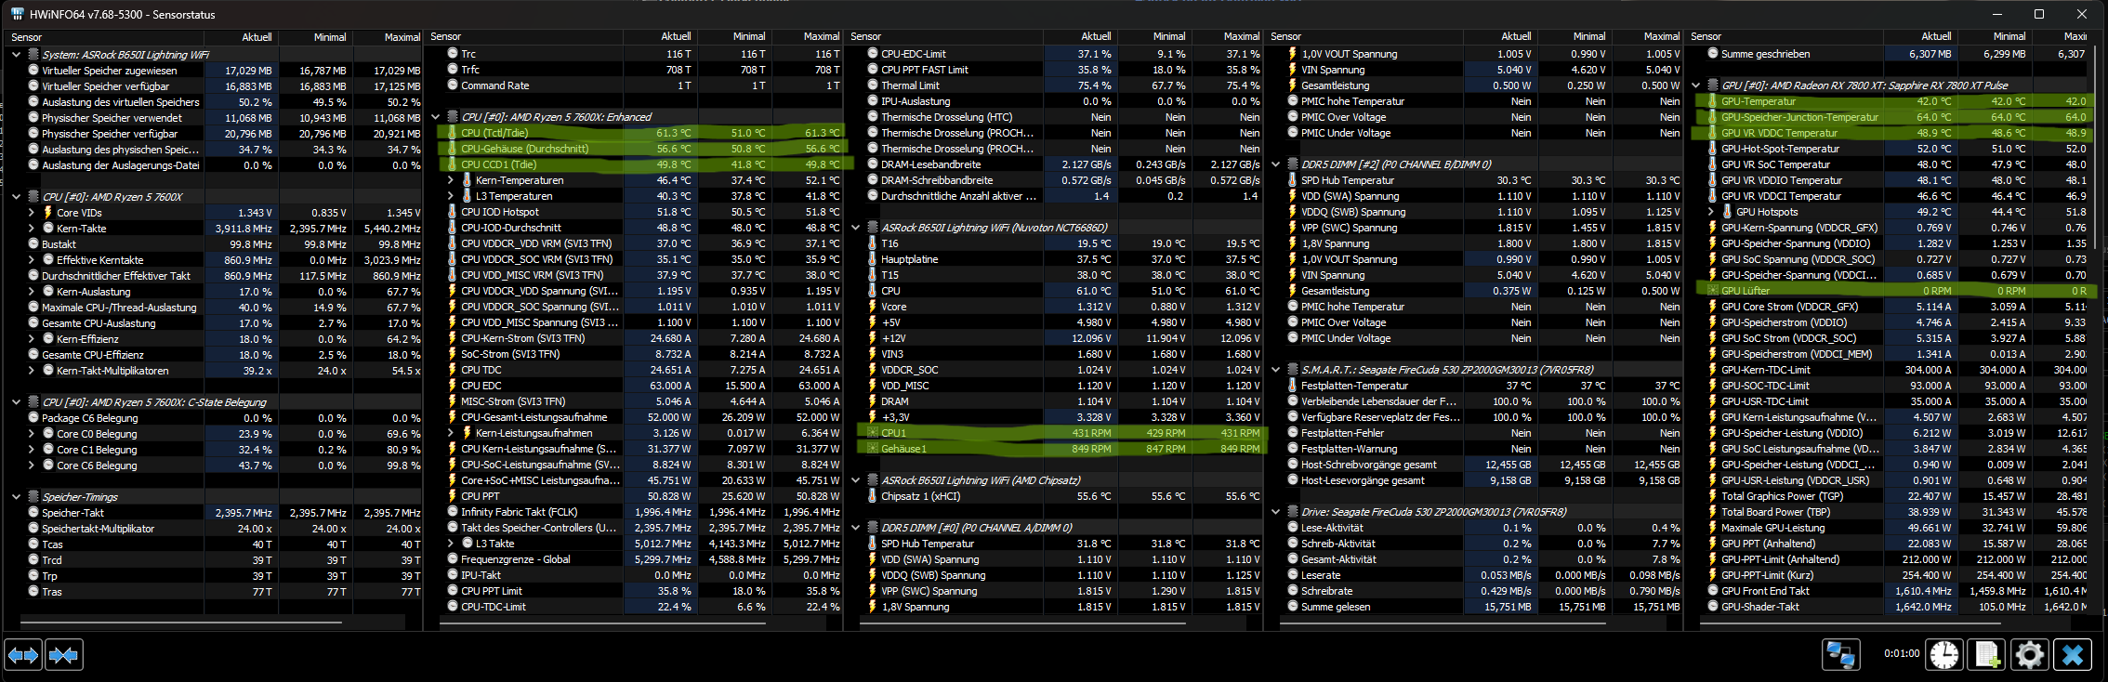Screen dimensions: 2108x682
Task: Click the expand columns arrows button
Action: tap(23, 655)
